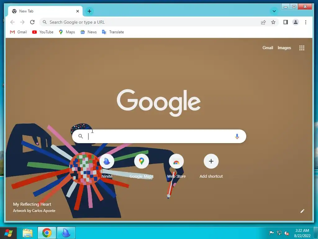The width and height of the screenshot is (318, 239).
Task: Click the Chrome taskbar icon
Action: [47, 233]
